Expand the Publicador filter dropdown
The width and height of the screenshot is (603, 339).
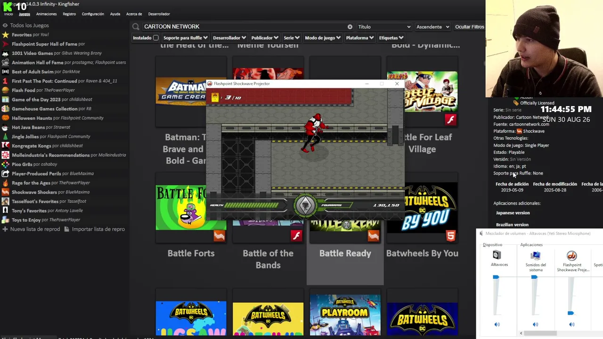265,38
